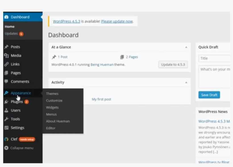Screen dimensions: 233x167
Task: Click the Appearance paintbrush icon
Action: coord(6,93)
